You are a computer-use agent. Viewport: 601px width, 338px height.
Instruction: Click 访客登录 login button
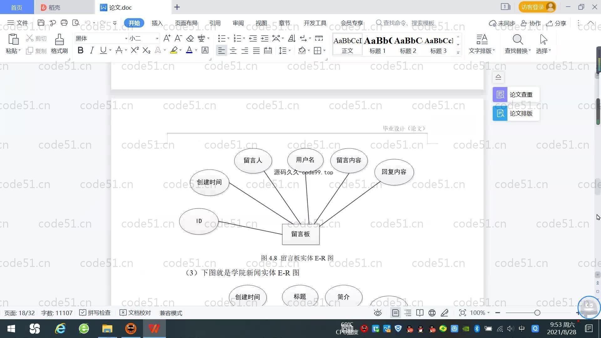(537, 7)
